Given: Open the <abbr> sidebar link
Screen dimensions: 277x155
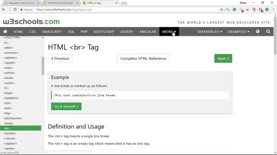Looking at the screenshot, I should pyautogui.click(x=8, y=48).
